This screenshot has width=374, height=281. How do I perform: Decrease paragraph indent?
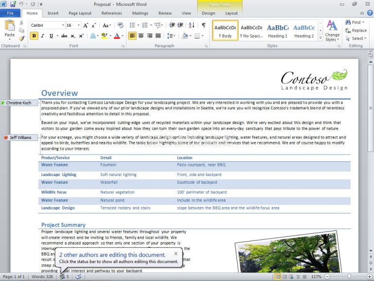172,25
